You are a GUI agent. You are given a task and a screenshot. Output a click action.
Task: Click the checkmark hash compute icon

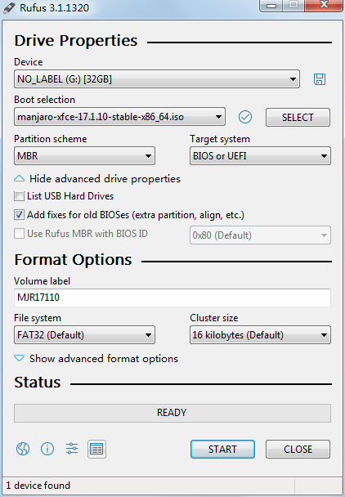(x=245, y=117)
